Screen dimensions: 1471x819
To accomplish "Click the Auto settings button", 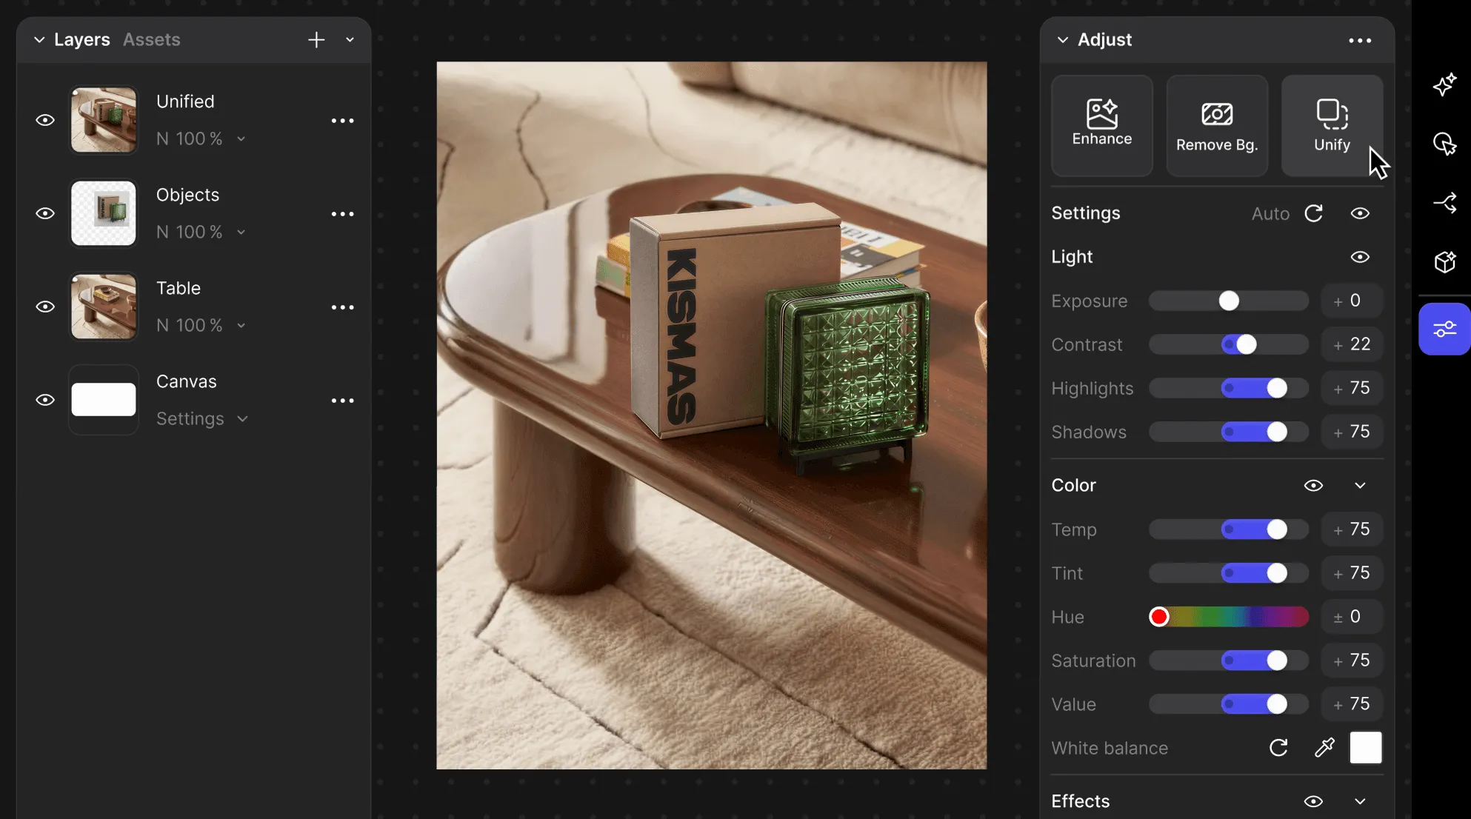I will tap(1270, 214).
